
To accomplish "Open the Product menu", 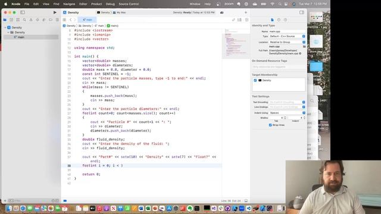I will pyautogui.click(x=96, y=4).
